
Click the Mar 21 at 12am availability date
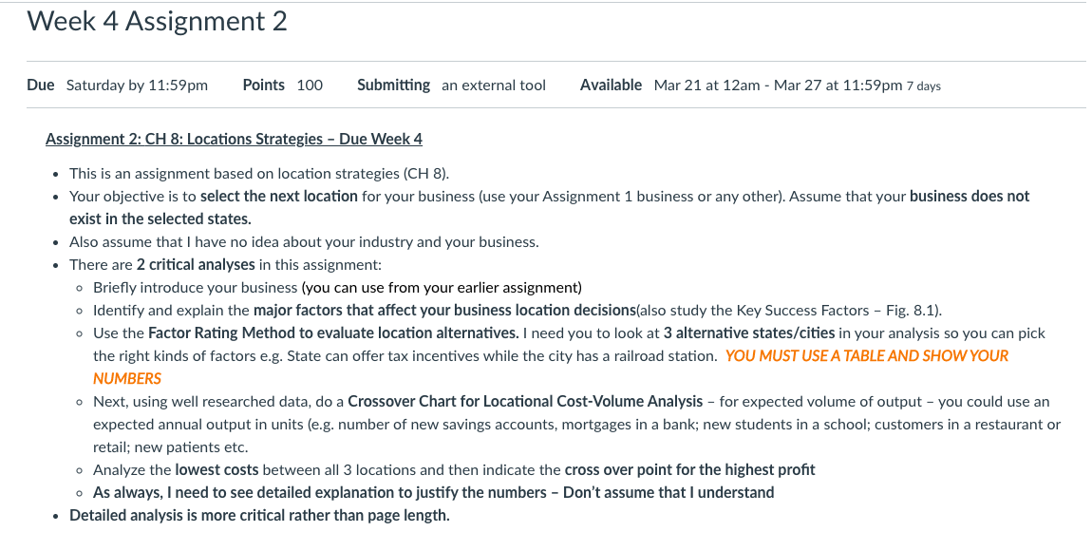click(x=706, y=85)
